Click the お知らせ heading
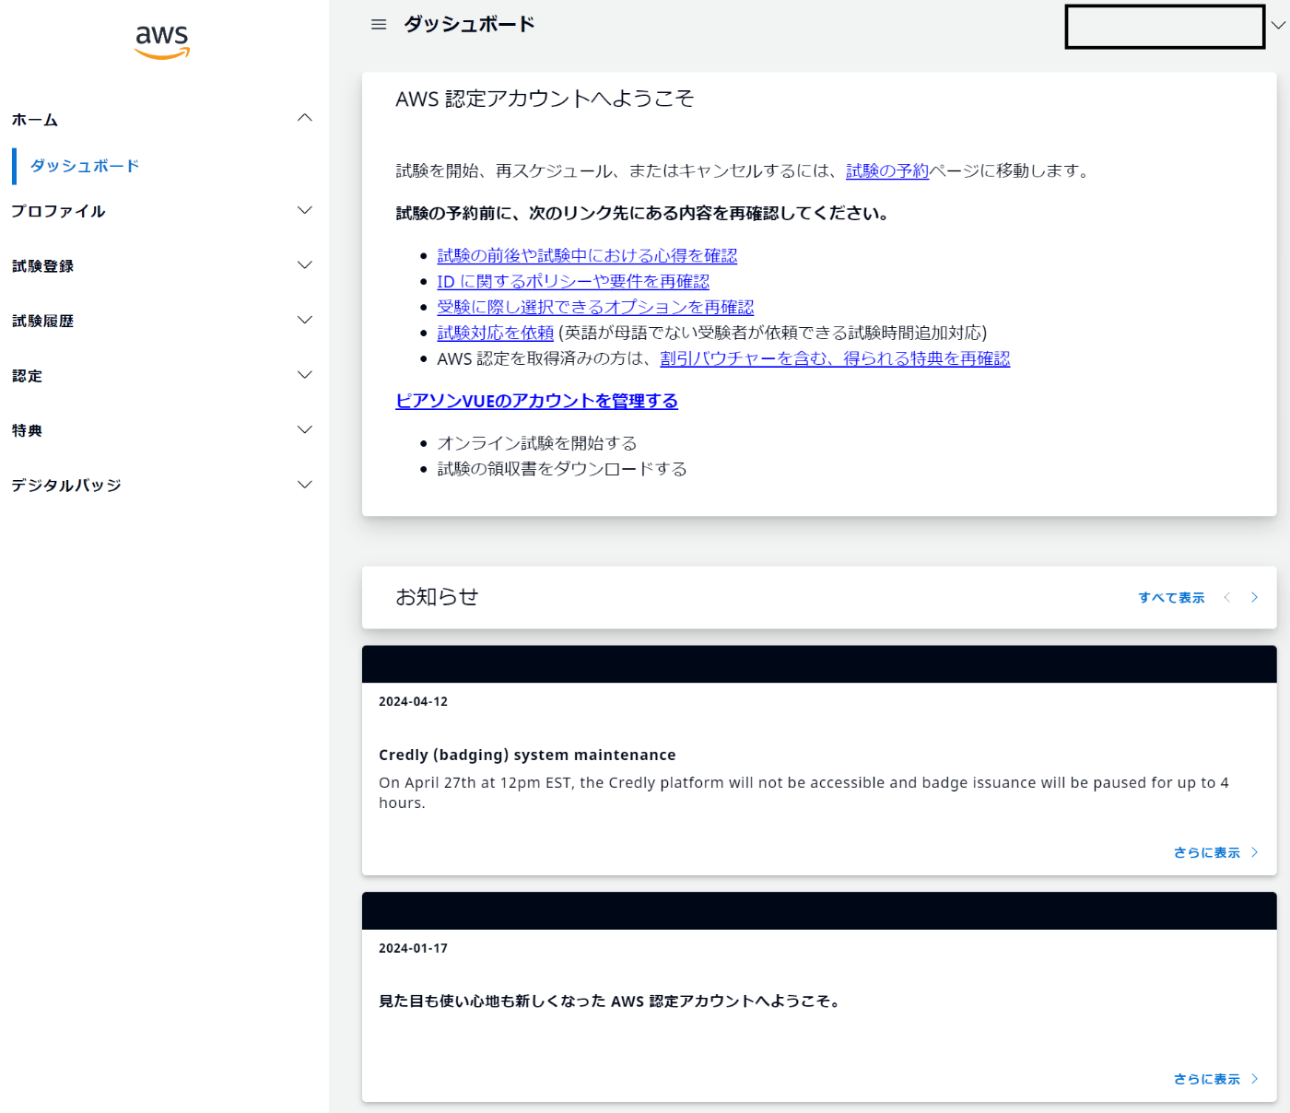1290x1113 pixels. tap(437, 597)
